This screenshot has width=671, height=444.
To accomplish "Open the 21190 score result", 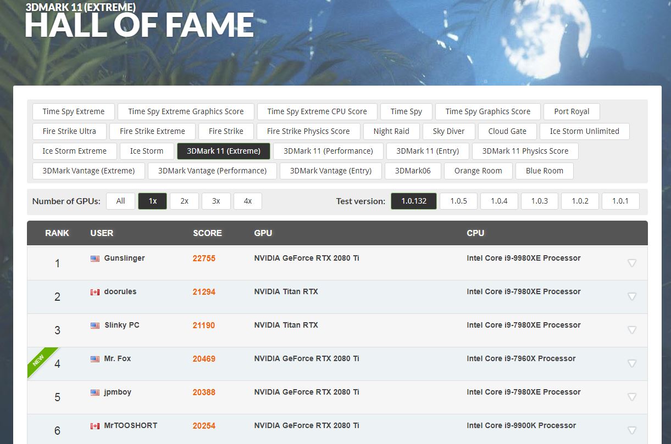I will click(x=204, y=325).
